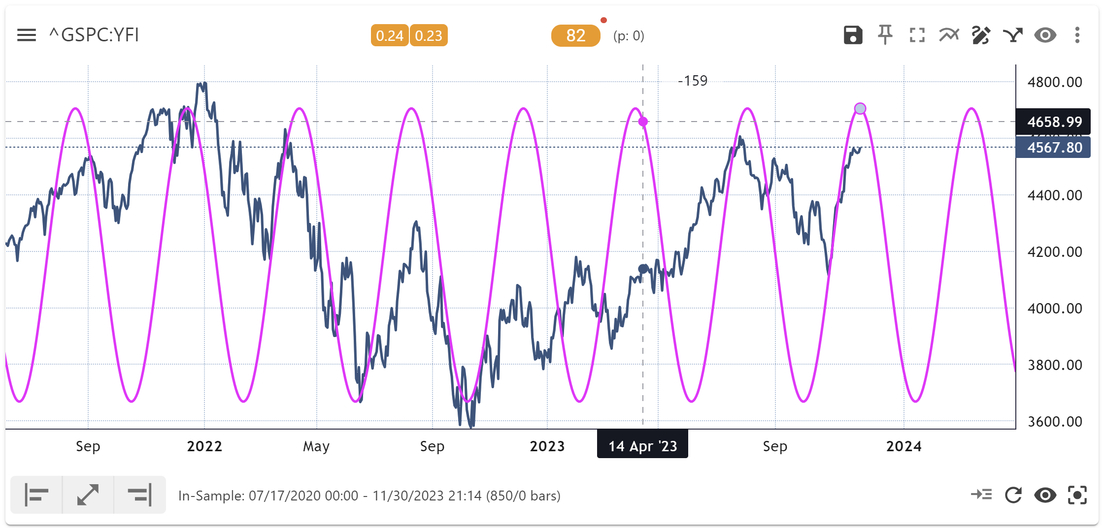Viewport: 1104px width, 528px height.
Task: Click the 3800.00 axis label
Action: (1055, 365)
